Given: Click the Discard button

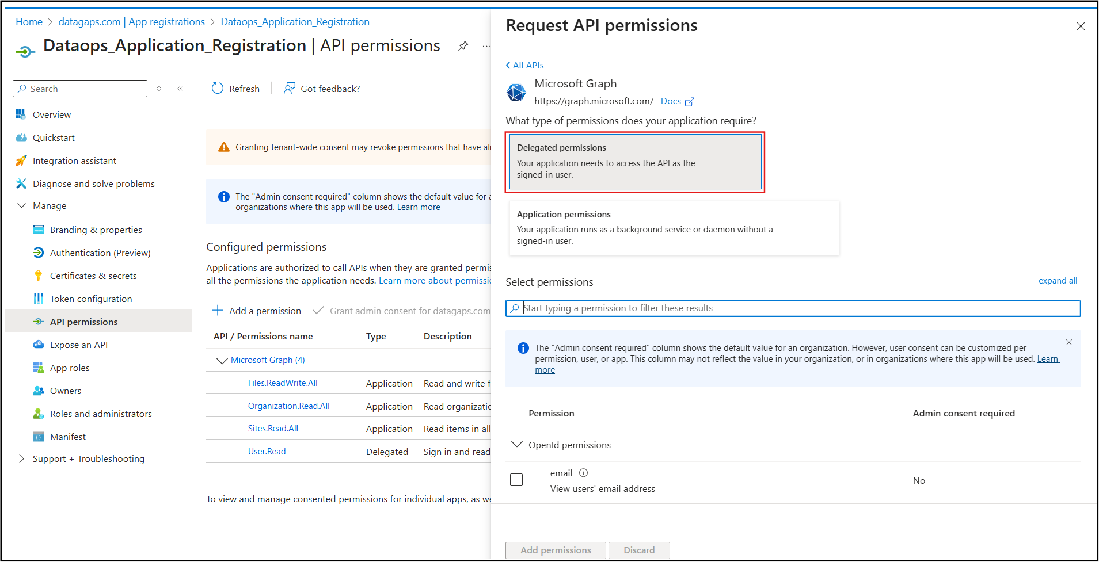Looking at the screenshot, I should (639, 550).
